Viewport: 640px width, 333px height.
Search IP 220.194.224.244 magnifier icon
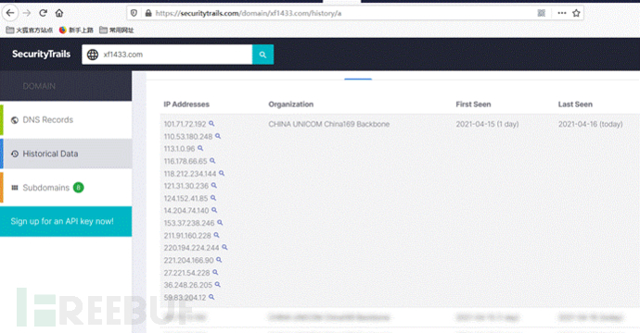(224, 247)
